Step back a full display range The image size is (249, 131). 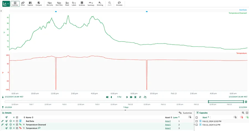[107, 97]
